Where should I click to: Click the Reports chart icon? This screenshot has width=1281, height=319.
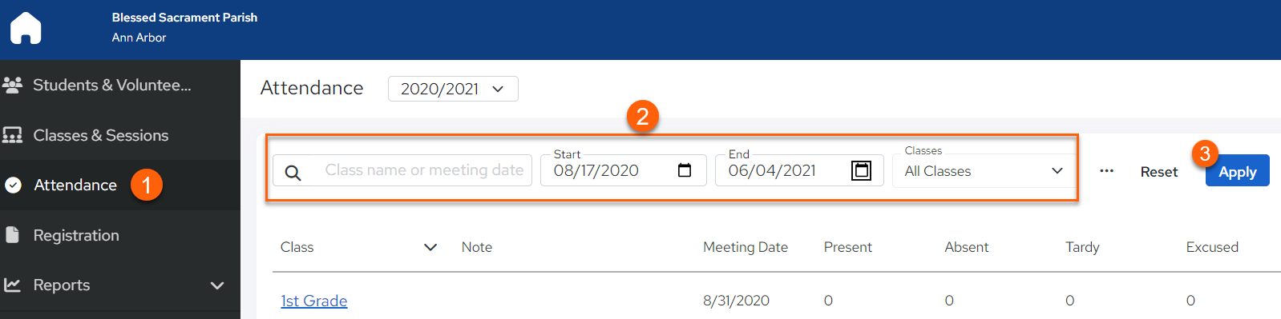click(12, 285)
